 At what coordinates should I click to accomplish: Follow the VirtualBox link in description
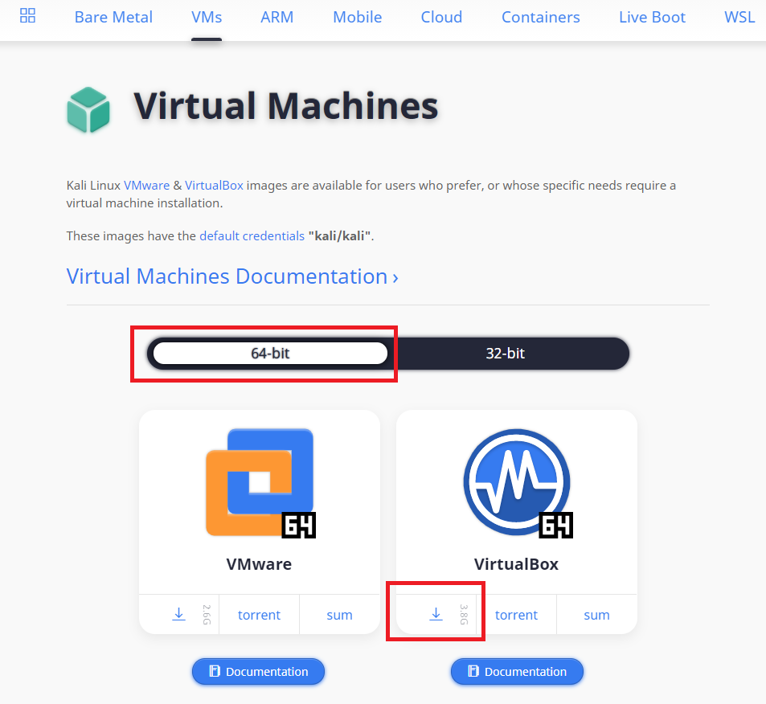(214, 186)
